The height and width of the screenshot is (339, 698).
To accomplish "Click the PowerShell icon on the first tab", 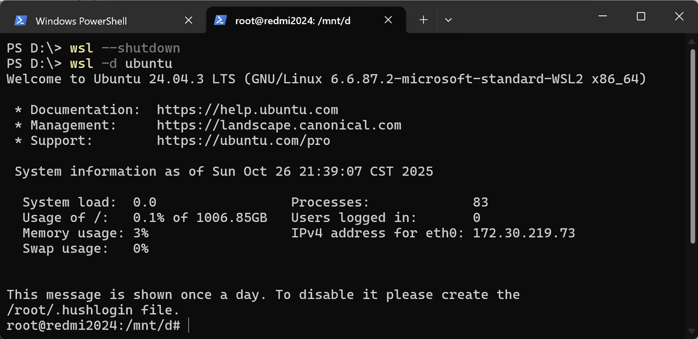I will click(x=20, y=20).
